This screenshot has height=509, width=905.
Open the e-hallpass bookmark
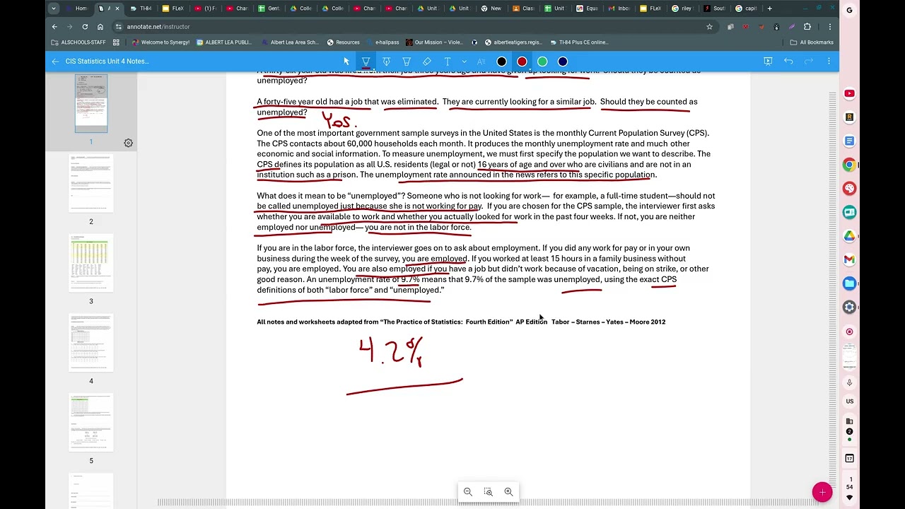tap(382, 42)
